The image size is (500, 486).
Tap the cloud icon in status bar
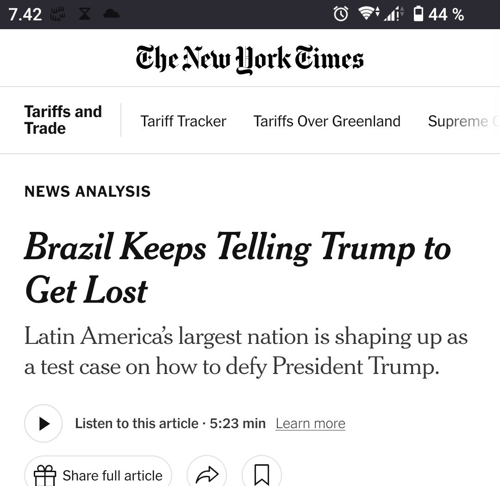112,14
